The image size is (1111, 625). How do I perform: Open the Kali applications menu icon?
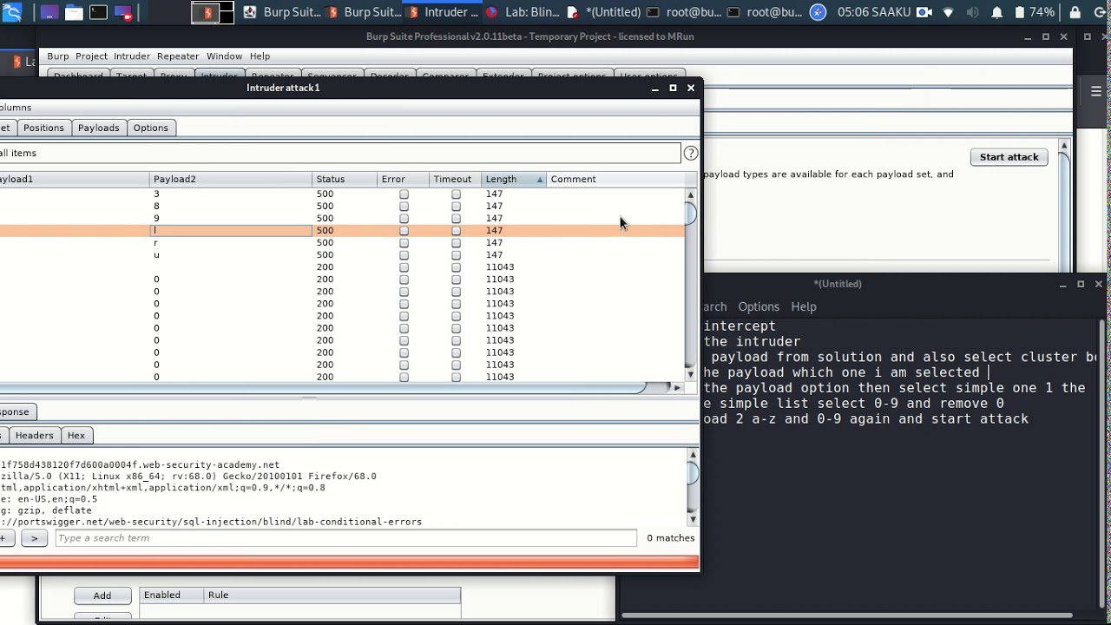tap(12, 12)
